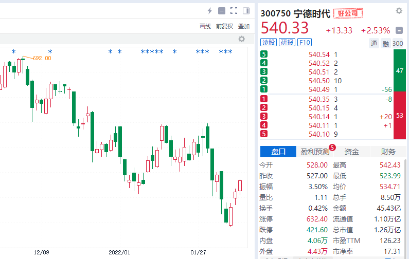
Task: Switch to the 盈利预测 tab
Action: [315, 152]
